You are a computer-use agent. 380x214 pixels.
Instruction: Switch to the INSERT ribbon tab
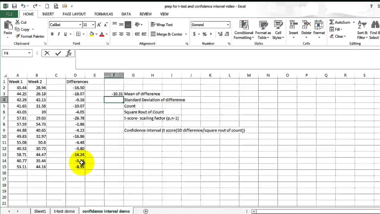(x=48, y=14)
